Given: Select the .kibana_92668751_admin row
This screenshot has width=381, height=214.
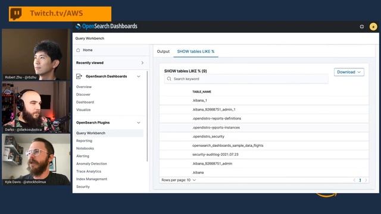Looking at the screenshot, I should (x=264, y=163).
